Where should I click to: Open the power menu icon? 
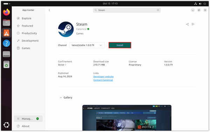click(x=205, y=4)
